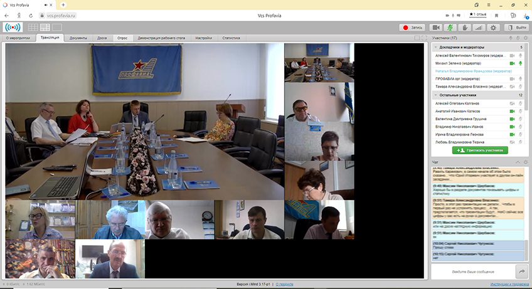The width and height of the screenshot is (532, 289).
Task: Open a new browser tab
Action: point(63,5)
